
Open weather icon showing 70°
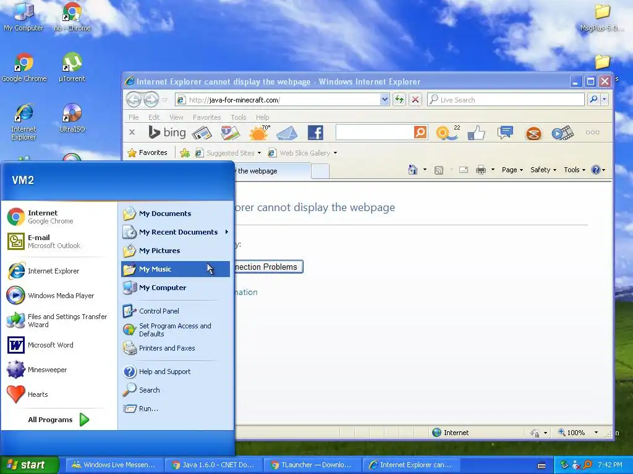pyautogui.click(x=259, y=133)
